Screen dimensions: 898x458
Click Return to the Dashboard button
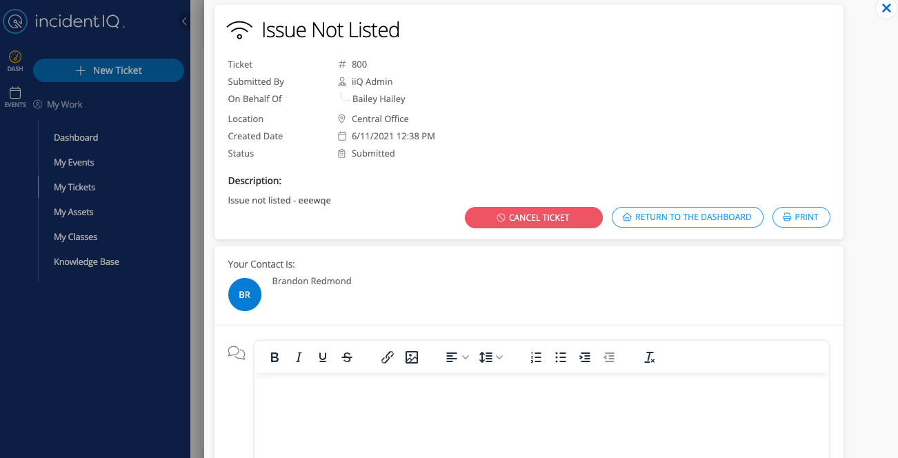point(687,217)
